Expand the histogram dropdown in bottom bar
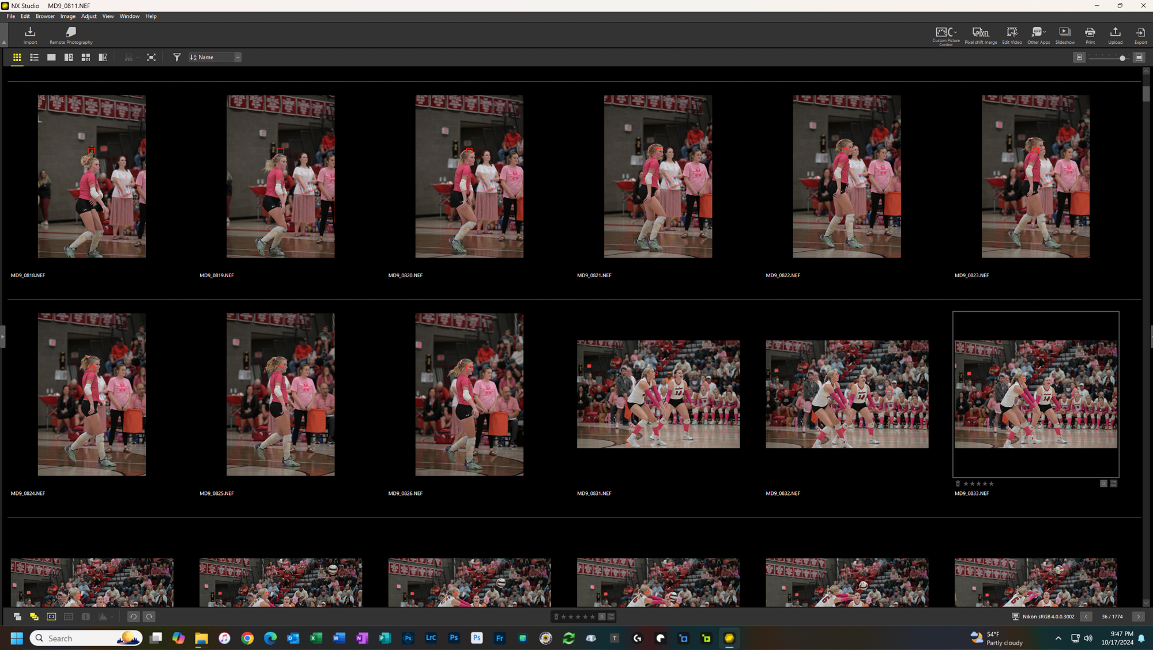Screen dimensions: 1153x650 (112, 617)
